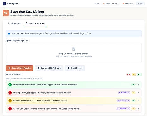The width and height of the screenshot is (147, 116).
Task: Click Trademark tag on Koozie Can Cooler row
Action: point(123,109)
